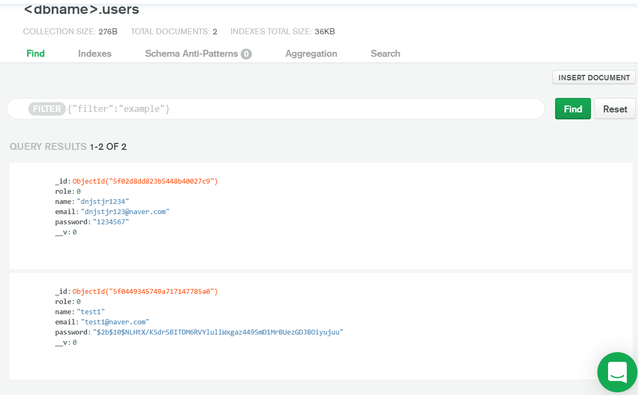Viewport: 638px width, 395px height.
Task: Select the Find tab
Action: pyautogui.click(x=35, y=54)
